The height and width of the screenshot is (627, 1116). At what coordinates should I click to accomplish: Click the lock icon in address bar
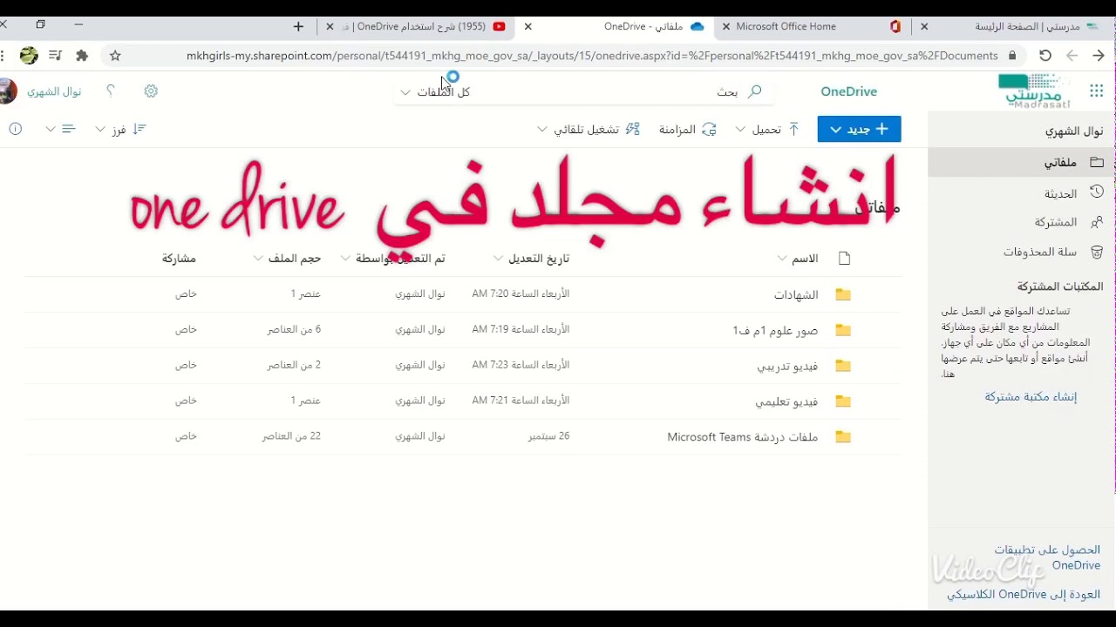[x=1012, y=56]
